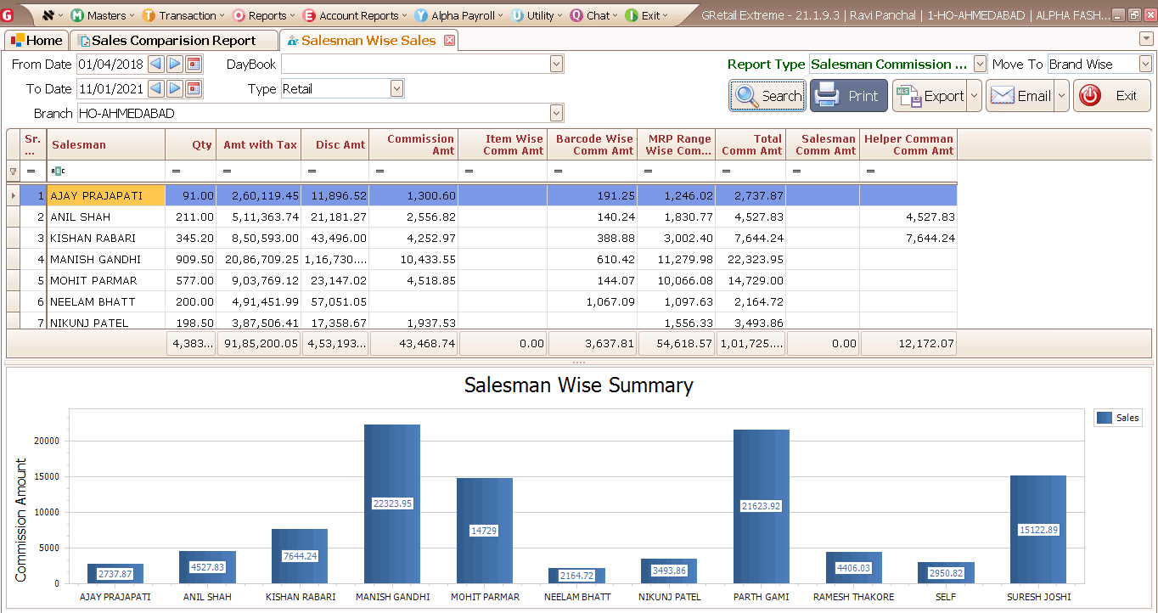Switch to Sales Comparision Report tab
1158x613 pixels.
click(x=173, y=41)
